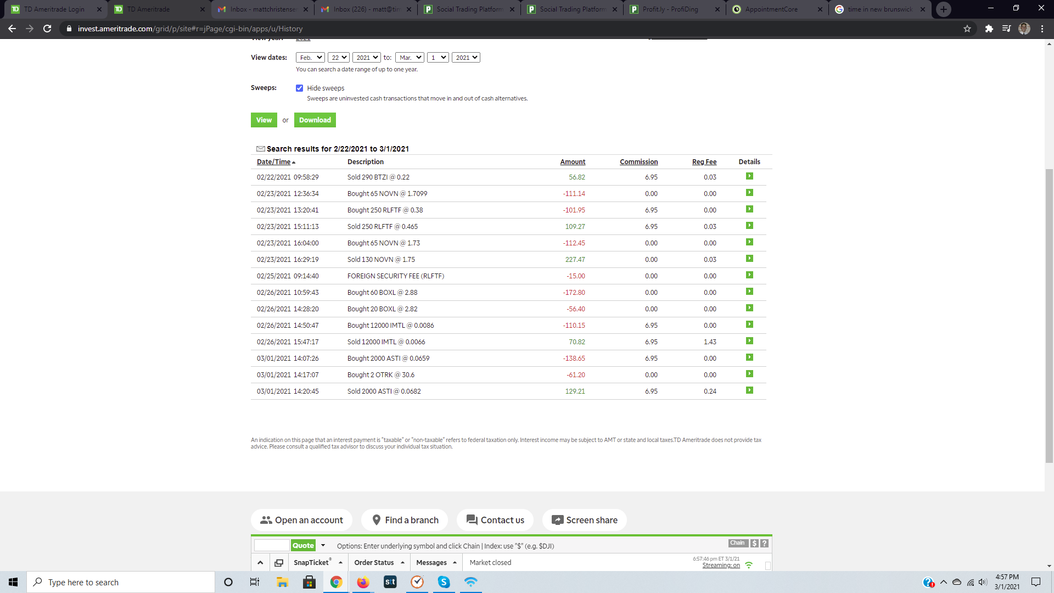The width and height of the screenshot is (1054, 593).
Task: Open details for Sold 290 BTZI transaction
Action: [749, 176]
